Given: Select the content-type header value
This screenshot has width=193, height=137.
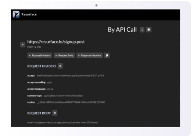Looking at the screenshot, I should coord(63,96).
